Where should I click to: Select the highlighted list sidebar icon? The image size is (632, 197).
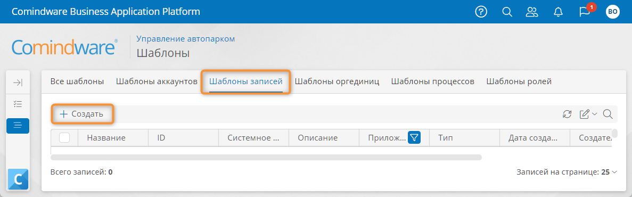(x=18, y=126)
